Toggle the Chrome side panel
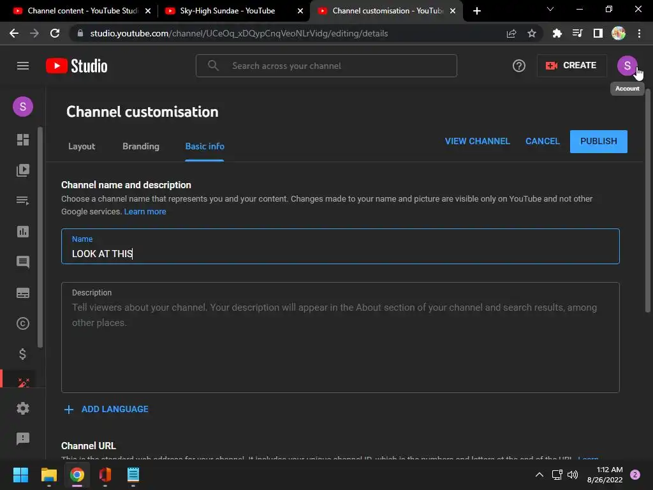Screen dimensions: 653x490 pos(598,33)
